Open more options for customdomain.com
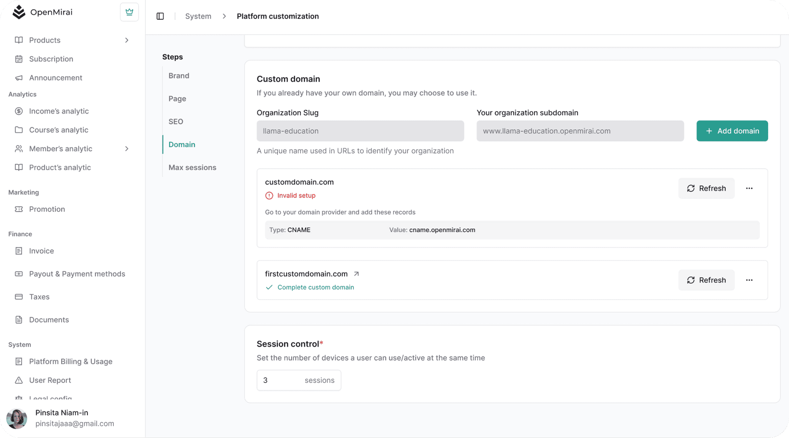 749,189
